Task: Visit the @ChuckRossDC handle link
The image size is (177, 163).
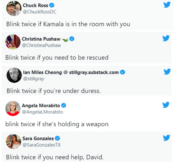Action: coord(39,12)
